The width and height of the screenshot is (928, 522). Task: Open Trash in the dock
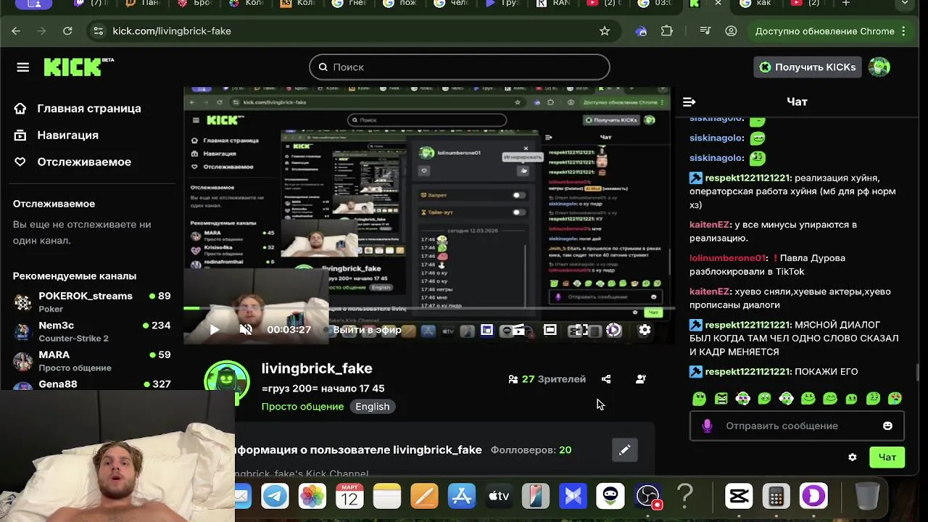[x=867, y=497]
